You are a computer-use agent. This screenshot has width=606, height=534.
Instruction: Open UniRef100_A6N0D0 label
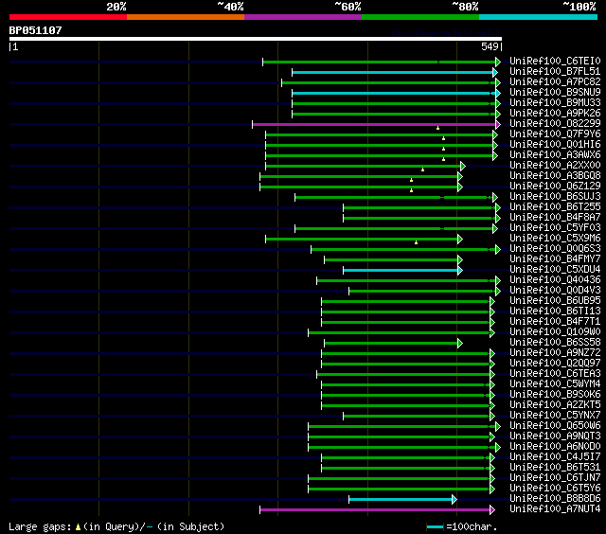click(x=555, y=447)
